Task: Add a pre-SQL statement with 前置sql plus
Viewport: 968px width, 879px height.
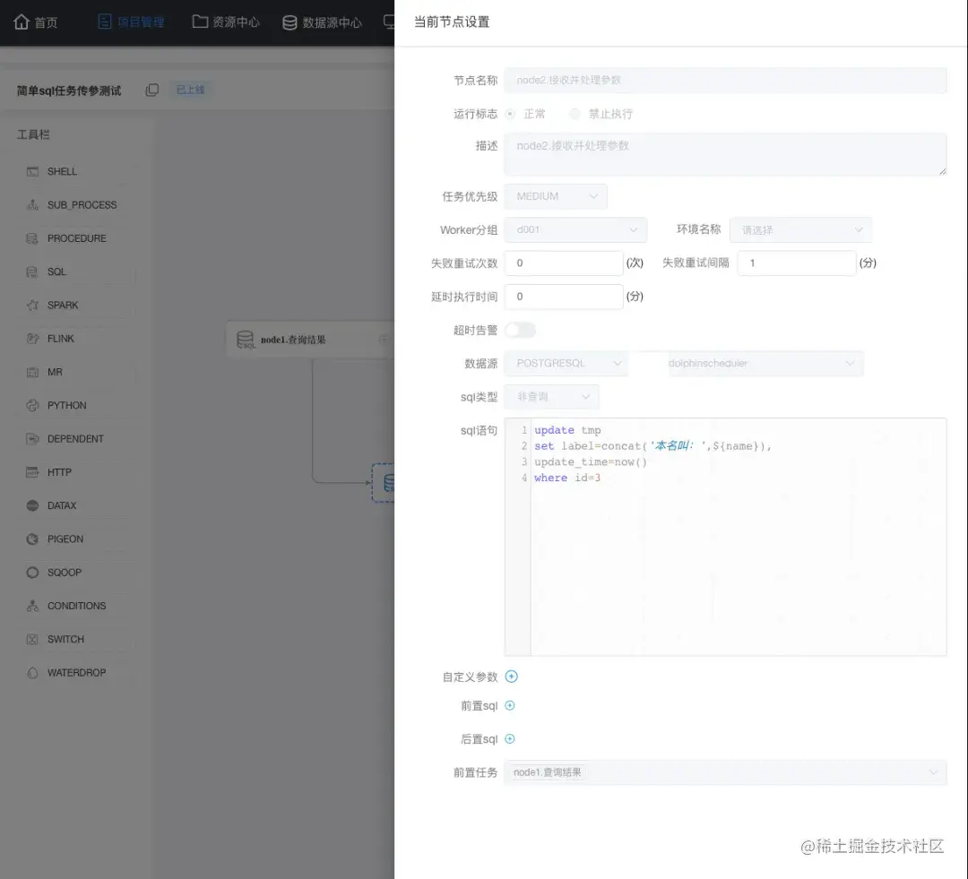Action: click(510, 705)
